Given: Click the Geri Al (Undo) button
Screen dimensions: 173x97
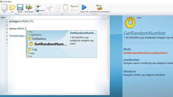Looking at the screenshot, I should pos(74,6).
